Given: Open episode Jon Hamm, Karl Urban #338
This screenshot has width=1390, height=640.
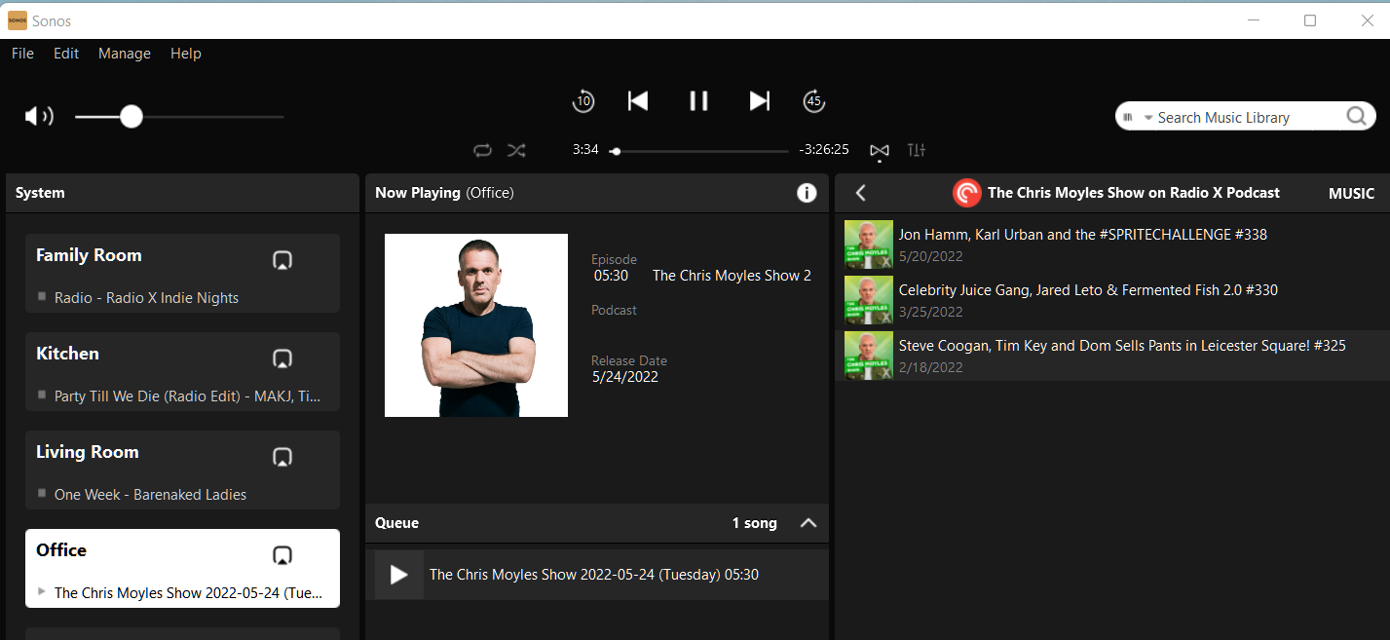Looking at the screenshot, I should click(x=1112, y=245).
